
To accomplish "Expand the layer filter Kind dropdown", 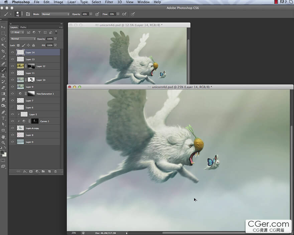I will coord(17,32).
